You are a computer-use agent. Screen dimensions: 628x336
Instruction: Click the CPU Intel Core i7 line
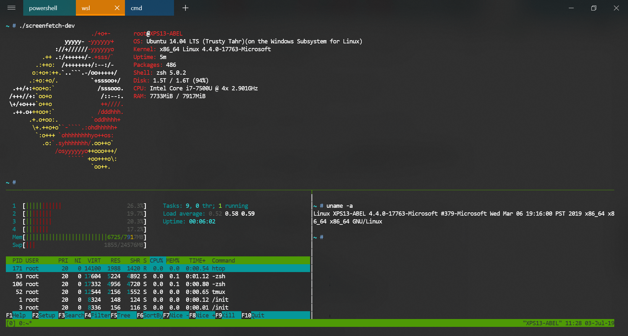click(196, 88)
